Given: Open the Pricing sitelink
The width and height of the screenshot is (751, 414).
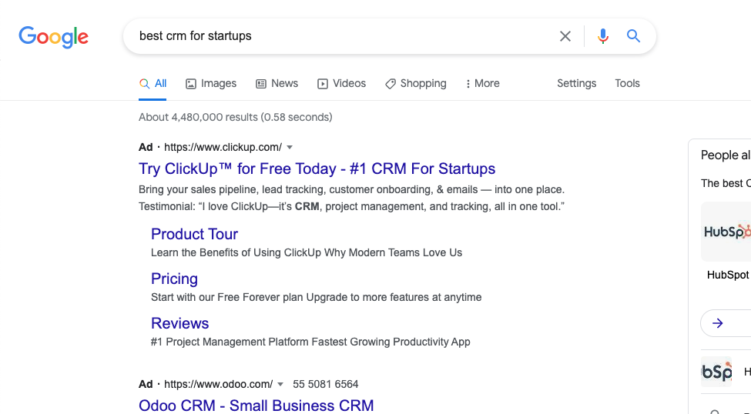Looking at the screenshot, I should (174, 279).
